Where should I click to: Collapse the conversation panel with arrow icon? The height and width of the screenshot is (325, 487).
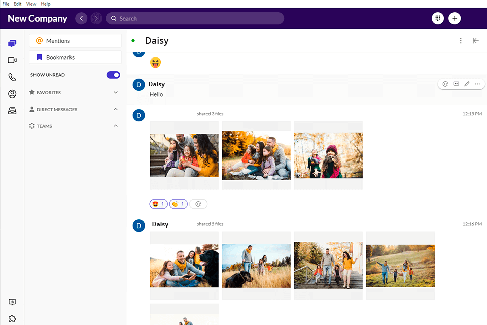(475, 41)
